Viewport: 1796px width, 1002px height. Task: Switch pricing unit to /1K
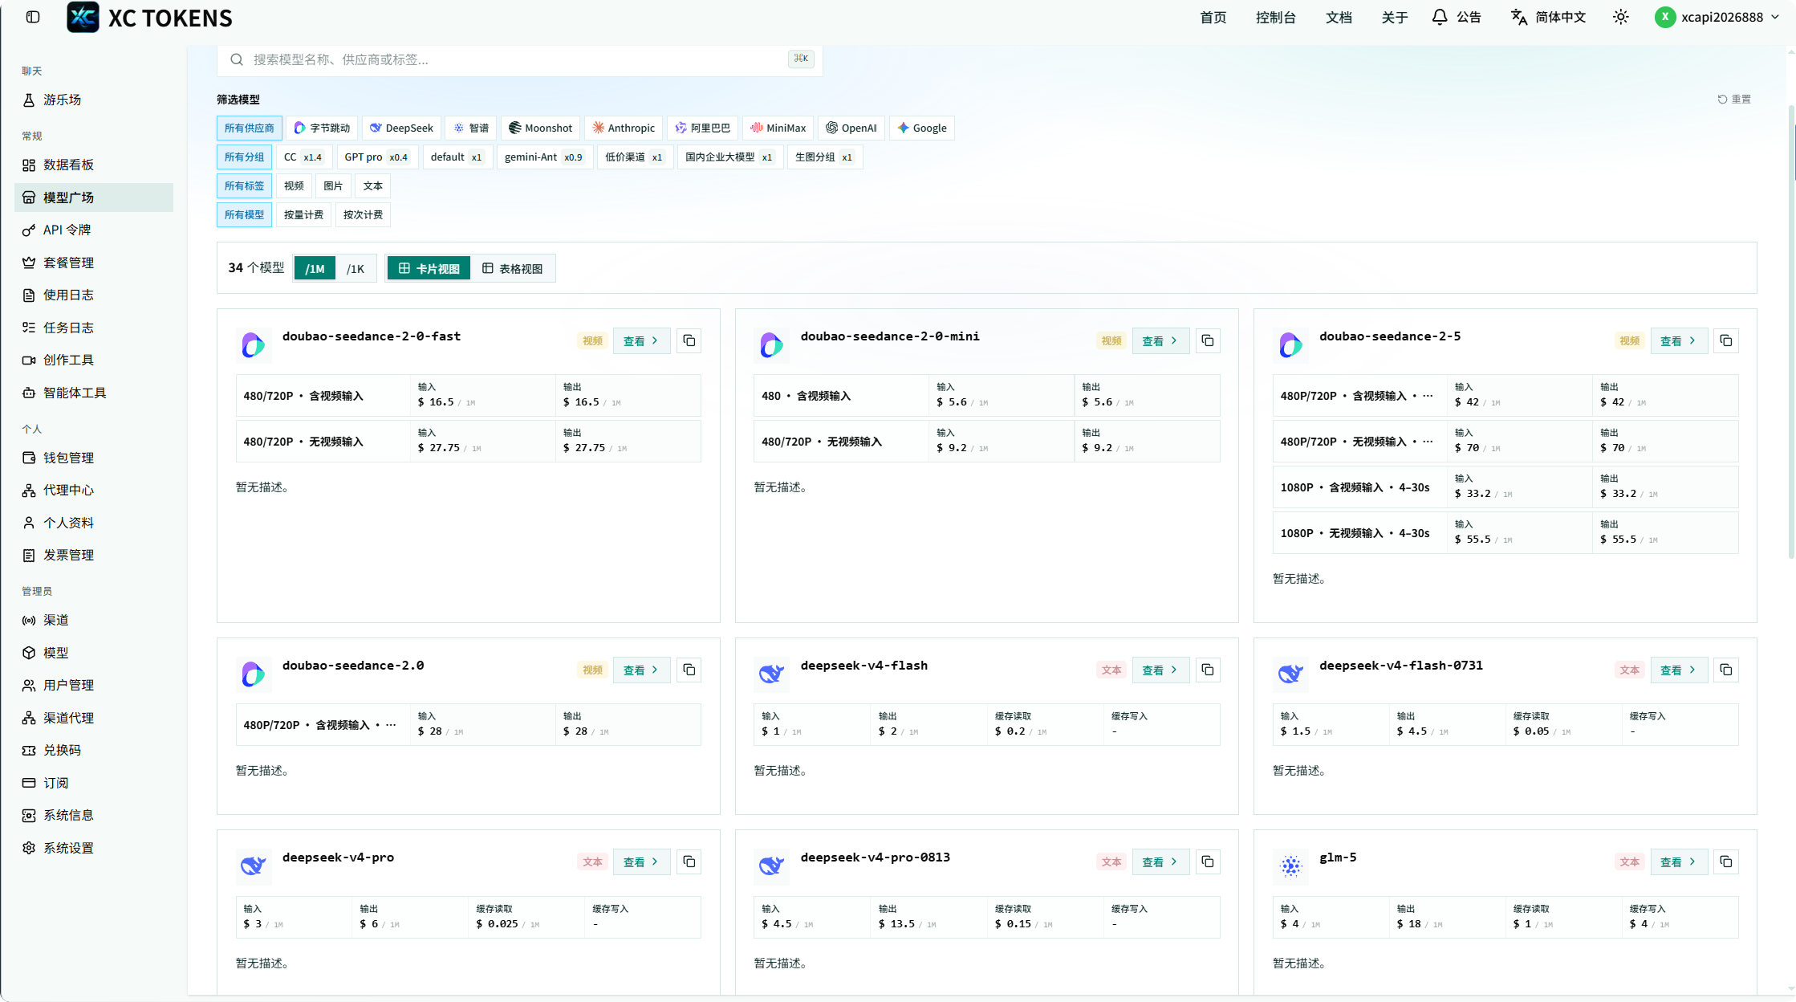point(356,268)
